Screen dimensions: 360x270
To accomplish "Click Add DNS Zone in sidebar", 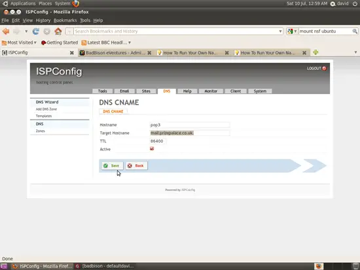I will click(46, 109).
